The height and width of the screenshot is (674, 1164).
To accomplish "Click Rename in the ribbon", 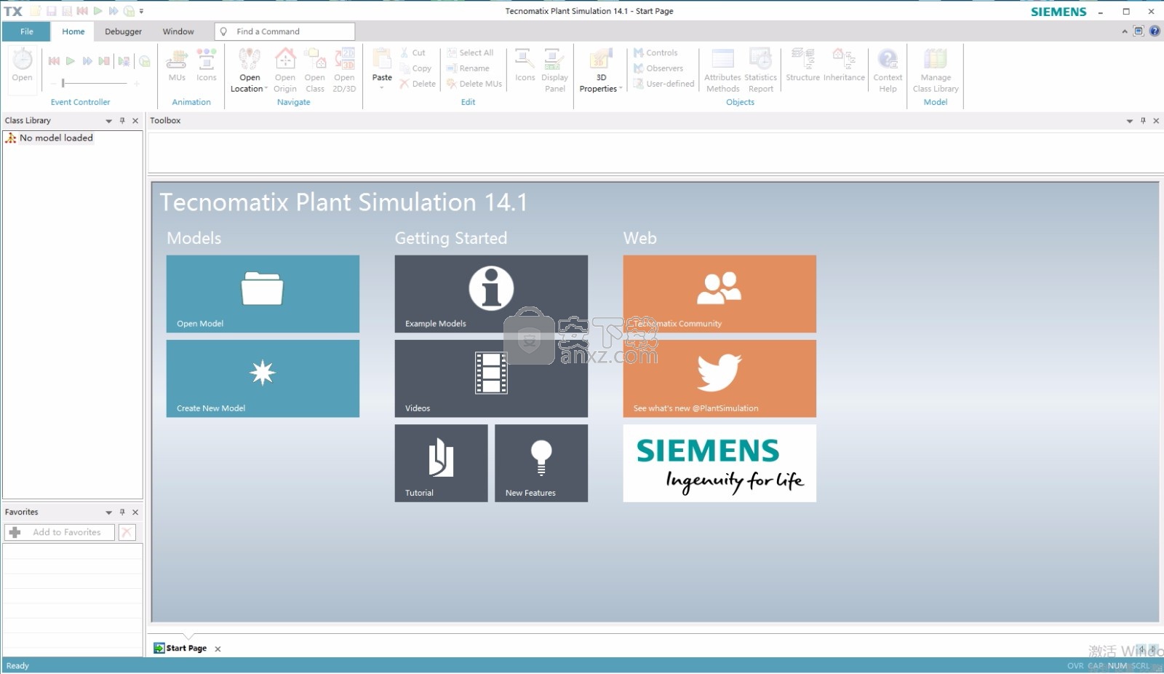I will click(468, 68).
